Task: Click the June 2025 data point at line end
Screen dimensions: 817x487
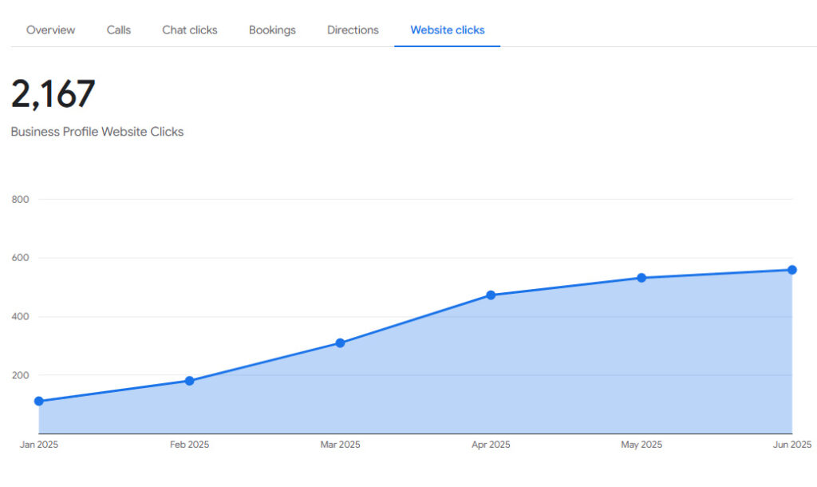Action: coord(791,270)
